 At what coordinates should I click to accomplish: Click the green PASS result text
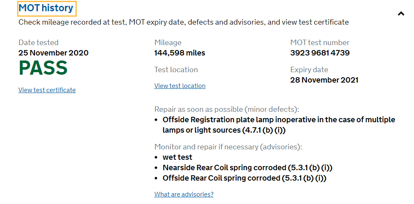point(43,68)
